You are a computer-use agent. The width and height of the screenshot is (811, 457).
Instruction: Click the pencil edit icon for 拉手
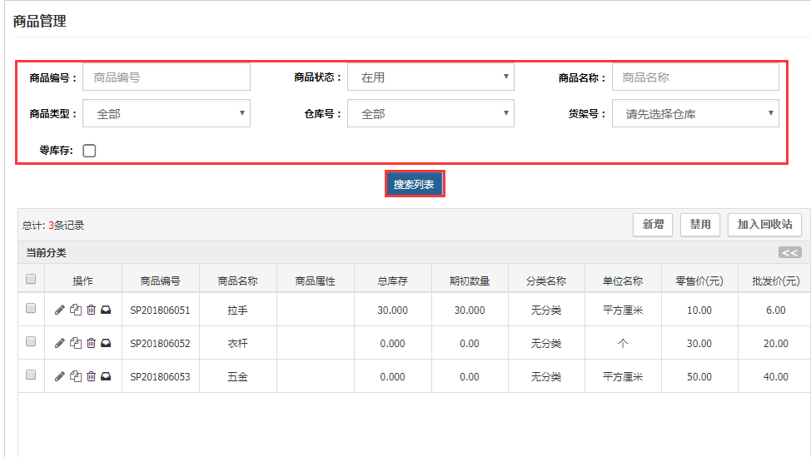pyautogui.click(x=60, y=310)
